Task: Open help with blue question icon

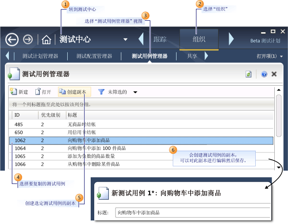Action: point(264,74)
